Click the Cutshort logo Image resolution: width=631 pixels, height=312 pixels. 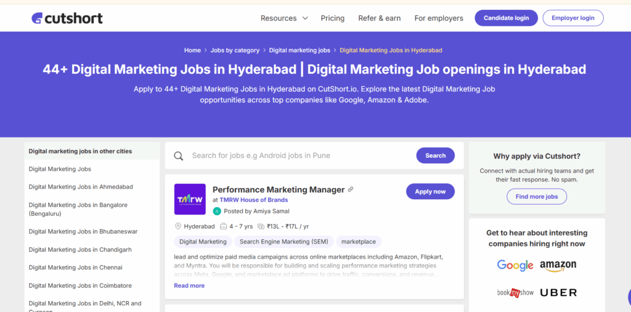[67, 18]
